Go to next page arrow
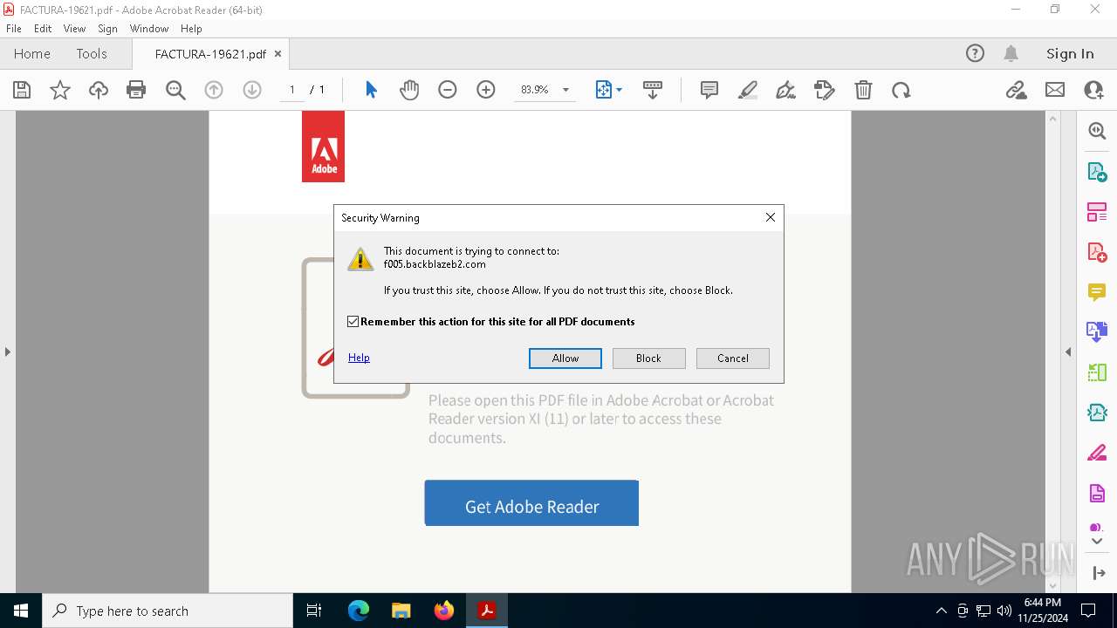 252,90
